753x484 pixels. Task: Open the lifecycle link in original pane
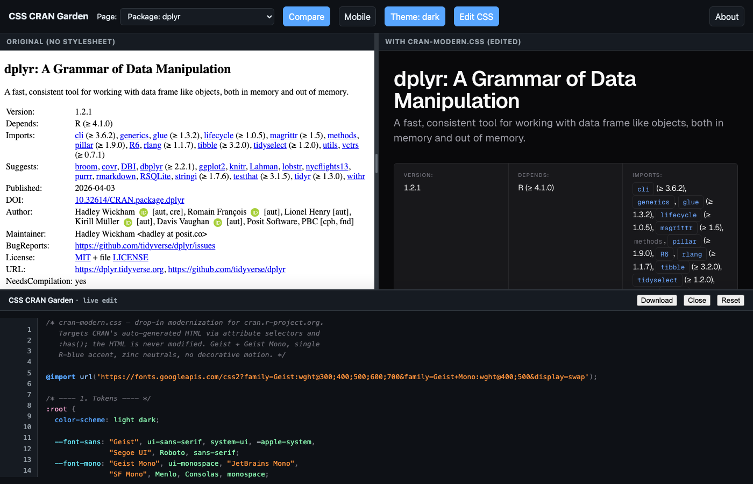pos(218,136)
